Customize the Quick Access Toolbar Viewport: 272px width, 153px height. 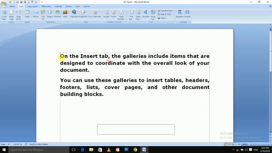point(42,2)
